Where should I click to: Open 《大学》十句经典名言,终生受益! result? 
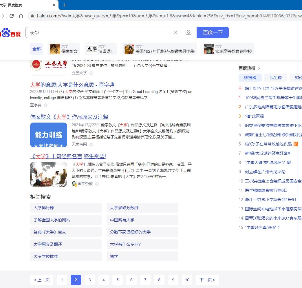(68, 156)
